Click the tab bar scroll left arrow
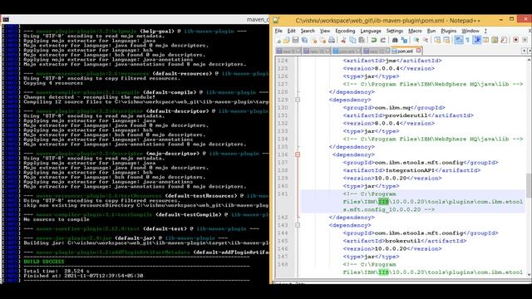 (x=525, y=51)
